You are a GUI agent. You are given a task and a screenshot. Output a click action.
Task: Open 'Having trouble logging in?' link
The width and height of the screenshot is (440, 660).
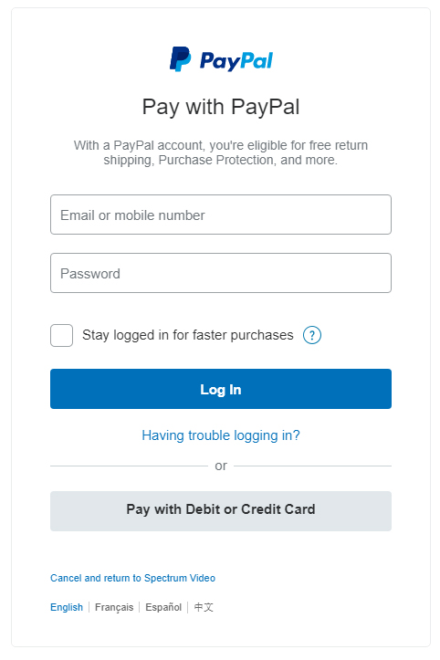coord(221,435)
